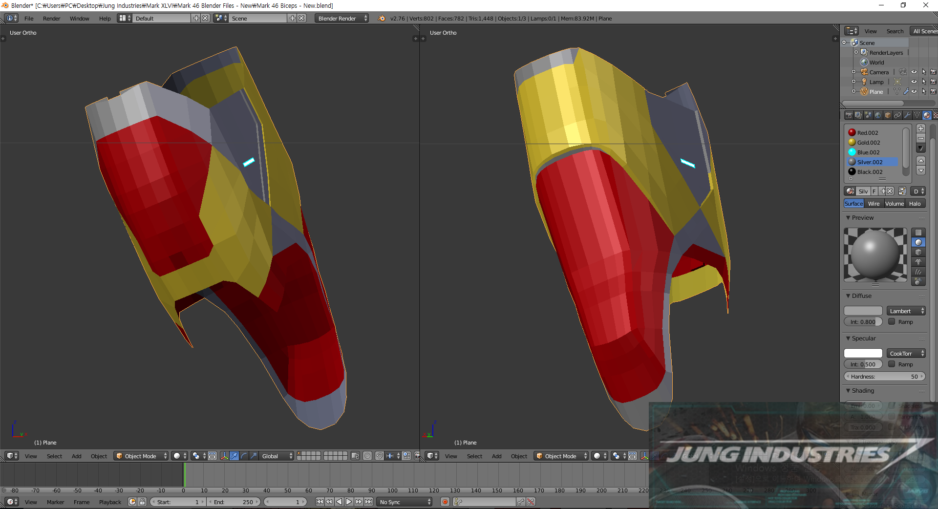This screenshot has height=509, width=938.
Task: Open the render engine dropdown Blender Render
Action: click(x=341, y=18)
